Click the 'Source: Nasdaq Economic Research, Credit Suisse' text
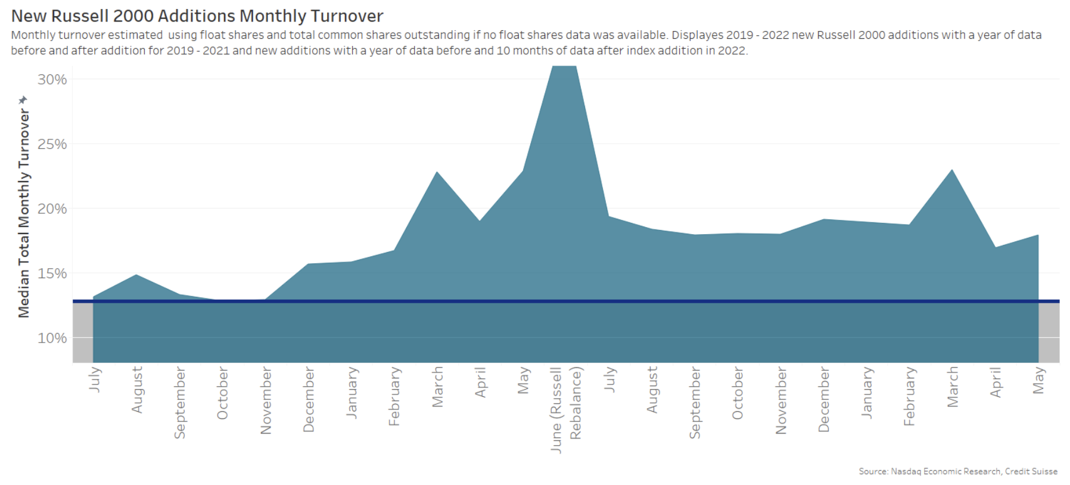 point(957,471)
